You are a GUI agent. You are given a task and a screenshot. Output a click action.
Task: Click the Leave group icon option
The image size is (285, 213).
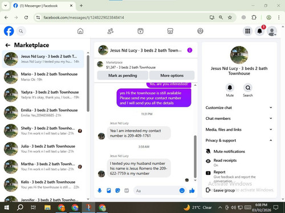[x=208, y=190]
